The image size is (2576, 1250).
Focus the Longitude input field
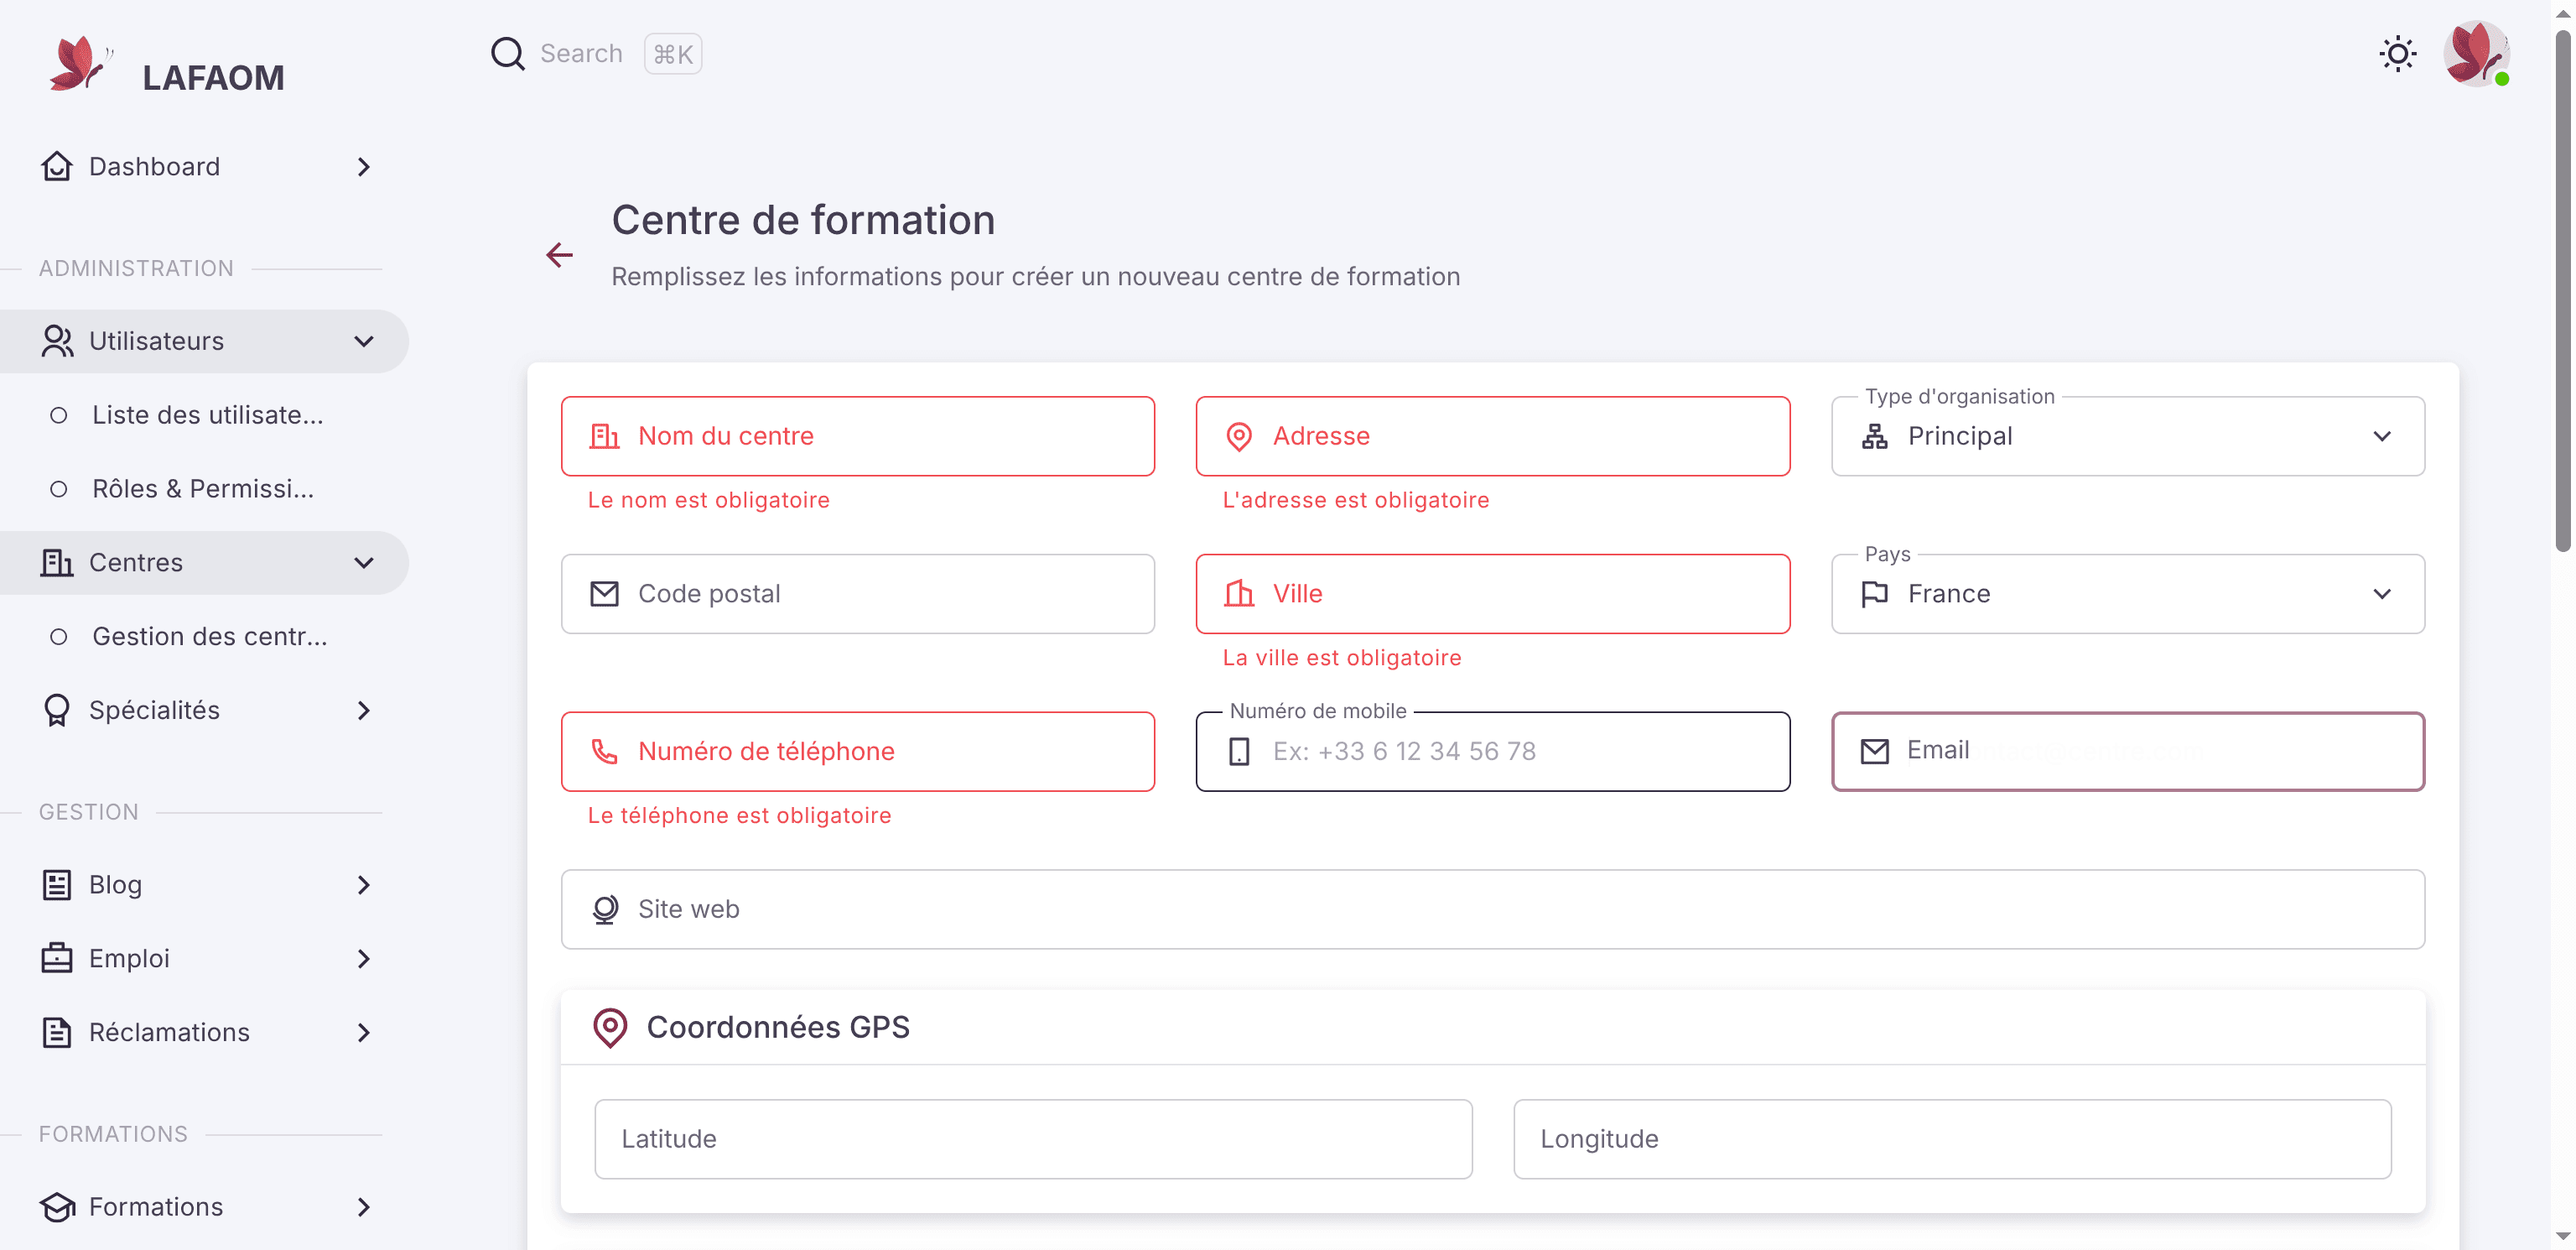click(x=1952, y=1140)
